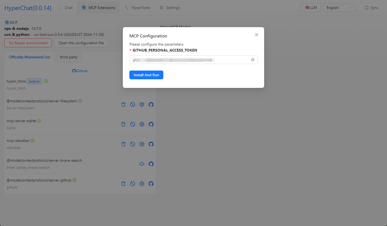Click Open the configuration file
387x226 pixels.
[81, 43]
